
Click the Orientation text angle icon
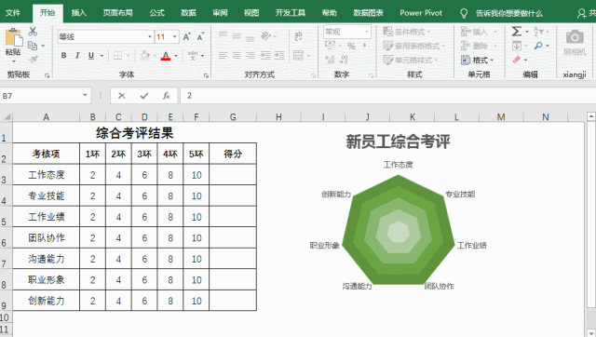click(265, 36)
